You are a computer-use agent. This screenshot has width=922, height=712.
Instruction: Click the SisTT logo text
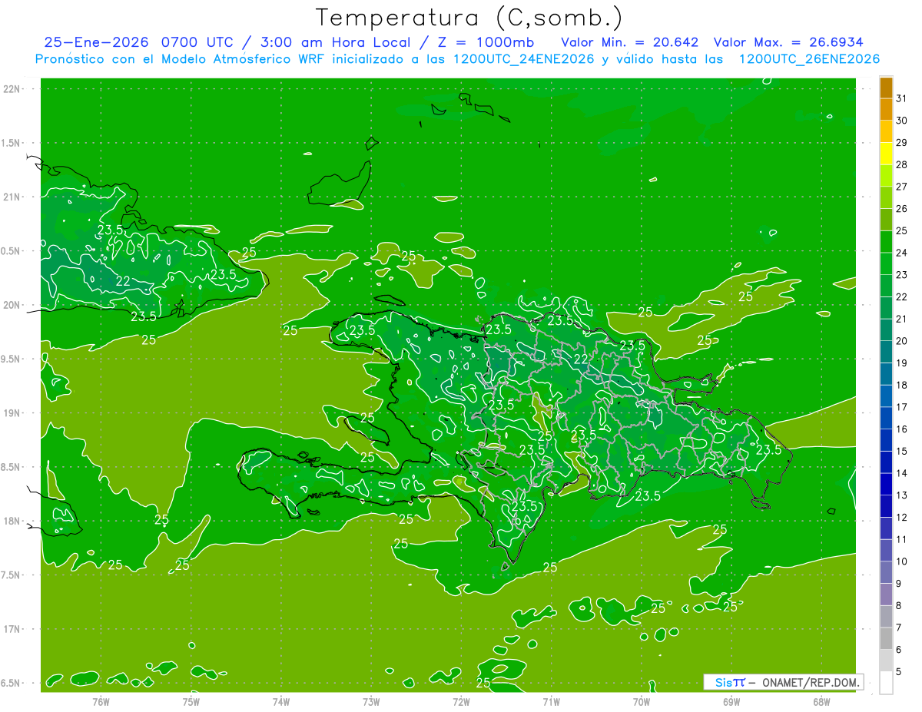[730, 682]
